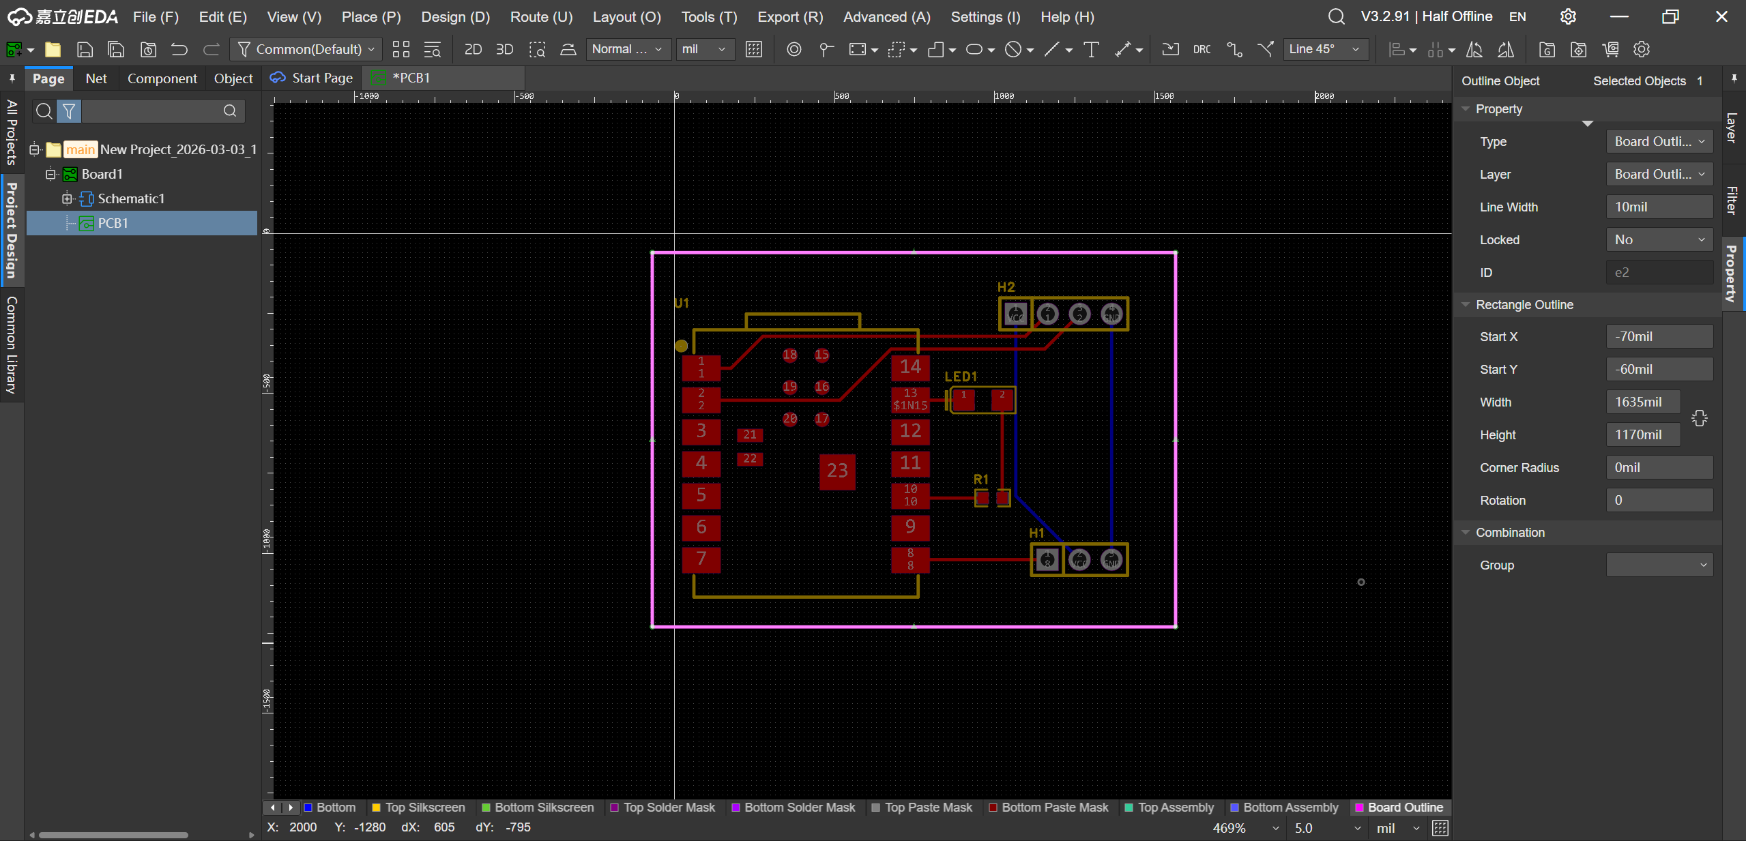The height and width of the screenshot is (841, 1746).
Task: Switch to 3D view
Action: pyautogui.click(x=504, y=49)
